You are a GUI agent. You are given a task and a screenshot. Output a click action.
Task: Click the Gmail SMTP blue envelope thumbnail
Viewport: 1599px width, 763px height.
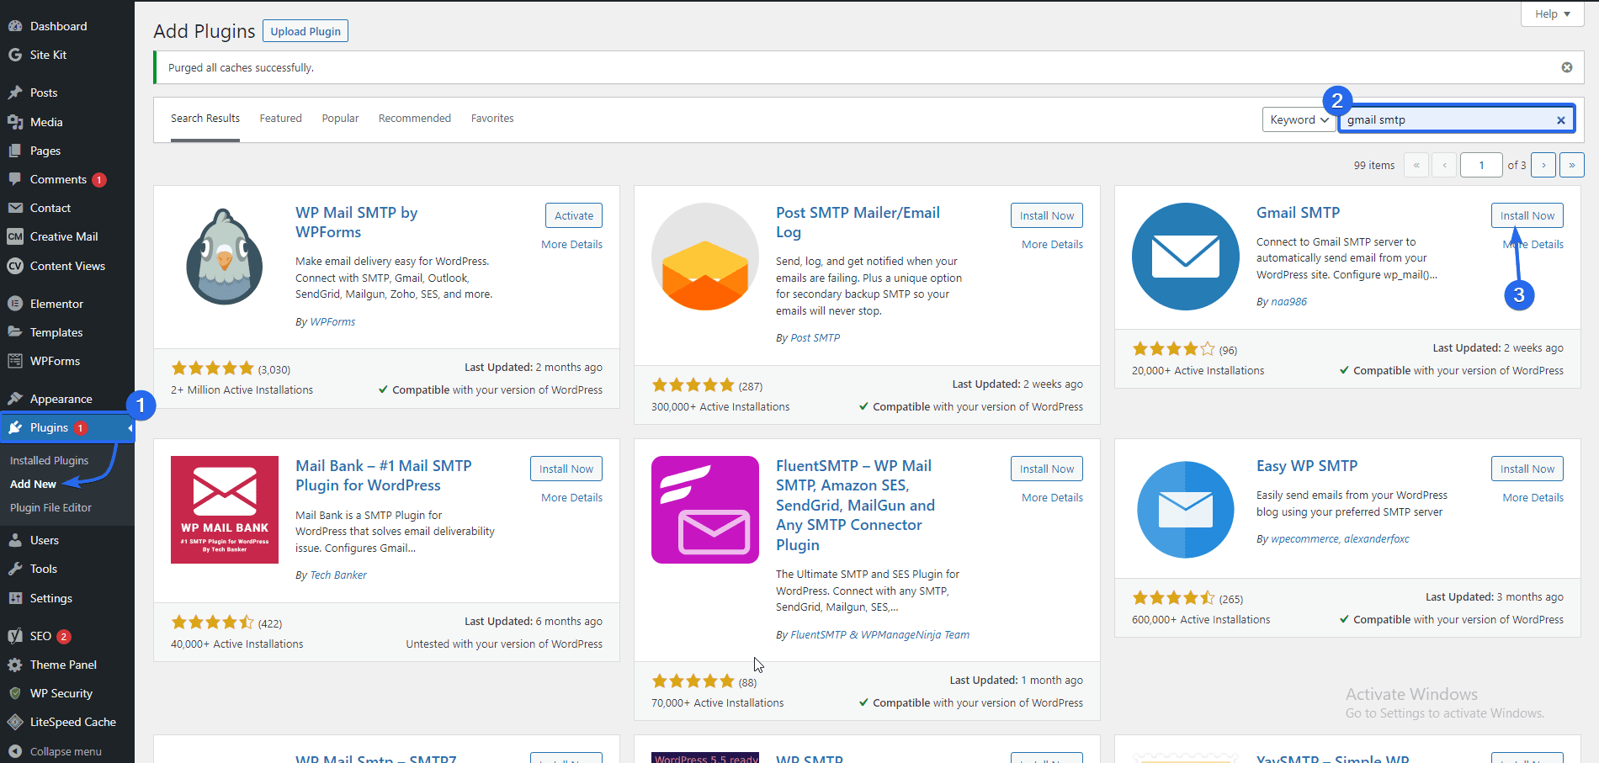pos(1186,257)
